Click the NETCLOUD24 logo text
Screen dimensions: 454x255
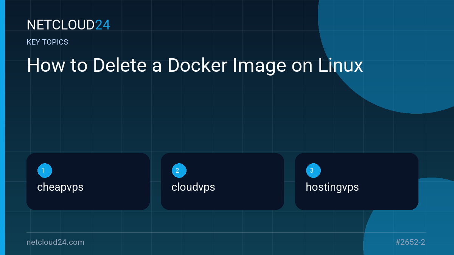tap(68, 25)
